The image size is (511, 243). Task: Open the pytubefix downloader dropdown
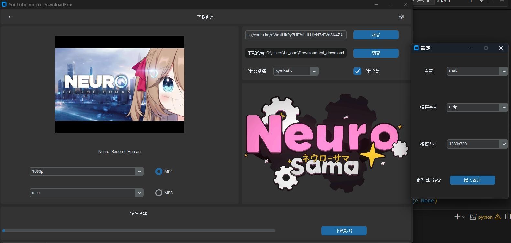pyautogui.click(x=296, y=71)
